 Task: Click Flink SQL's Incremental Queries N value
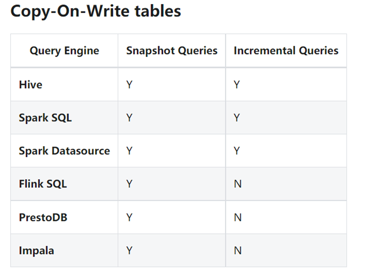coord(238,184)
